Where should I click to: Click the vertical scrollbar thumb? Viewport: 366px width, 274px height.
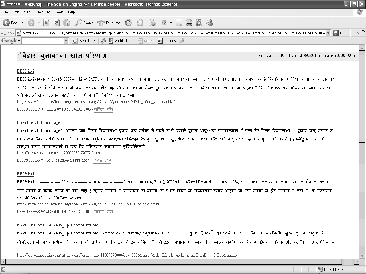click(x=362, y=107)
